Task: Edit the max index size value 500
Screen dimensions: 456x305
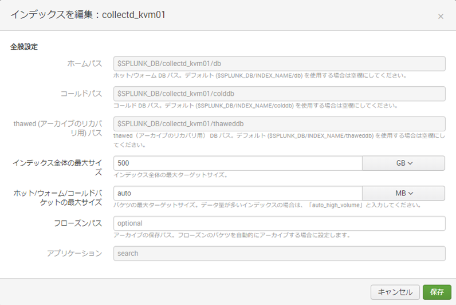Action: [238, 163]
